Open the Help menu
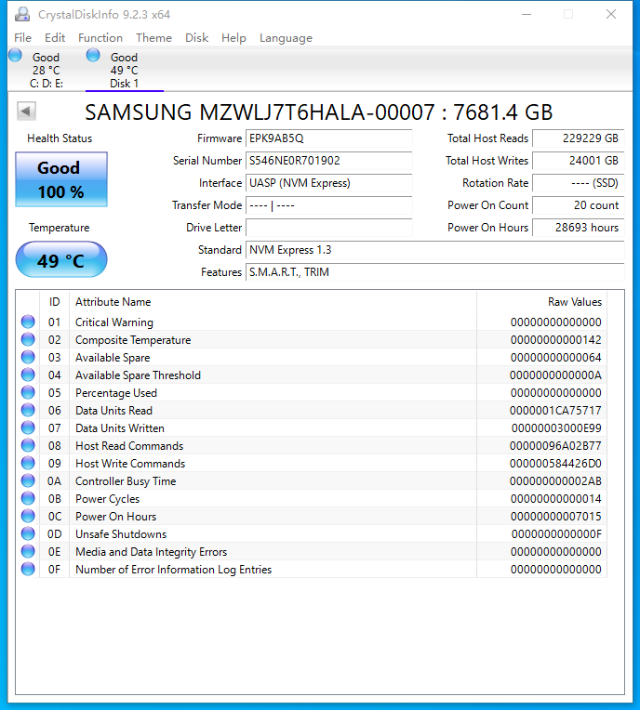The width and height of the screenshot is (640, 710). 233,37
